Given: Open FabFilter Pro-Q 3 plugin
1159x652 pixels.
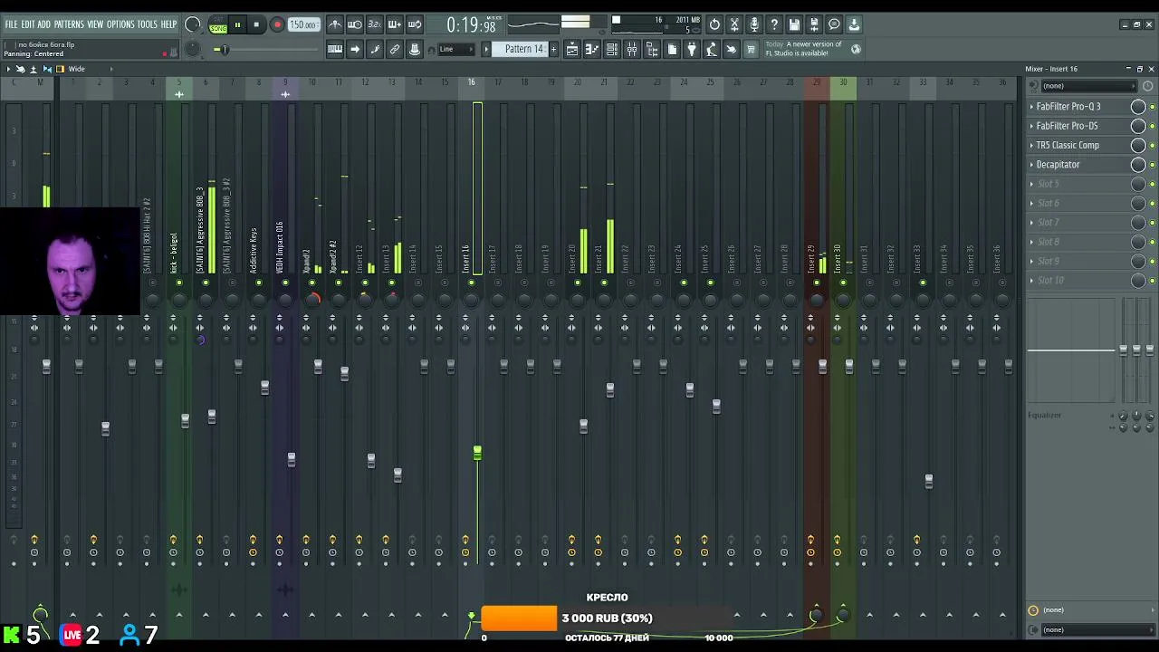Looking at the screenshot, I should pos(1068,107).
